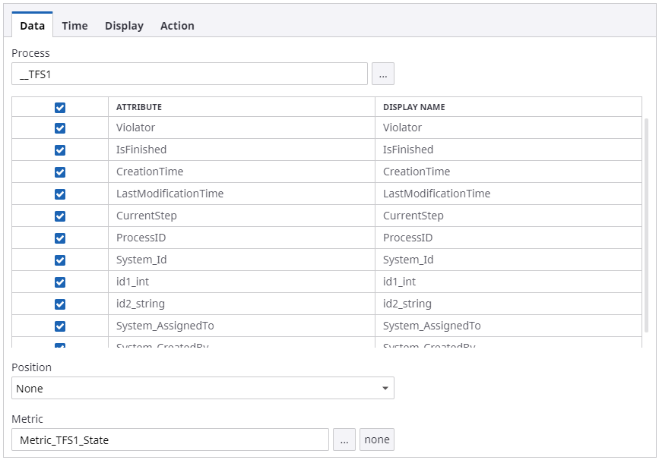Toggle the ProcessID row checkbox
The image size is (659, 460).
60,238
